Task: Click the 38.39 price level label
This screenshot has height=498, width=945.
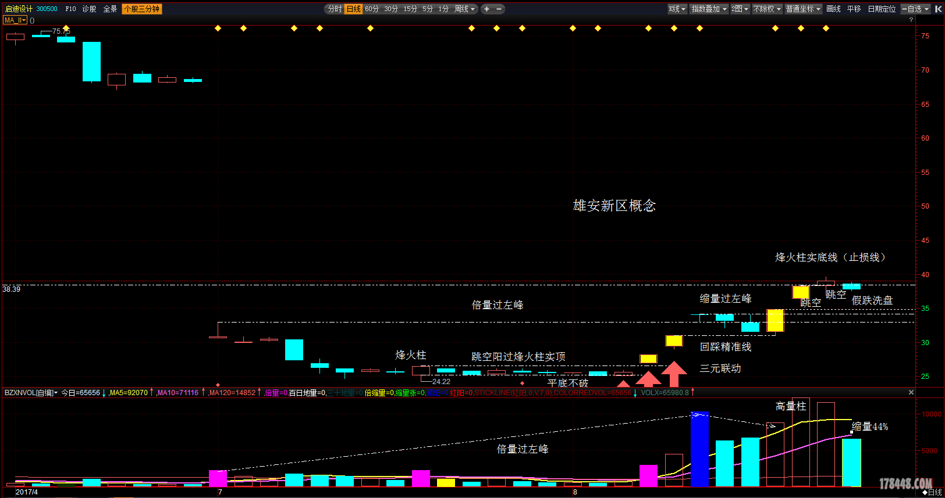Action: pyautogui.click(x=12, y=289)
